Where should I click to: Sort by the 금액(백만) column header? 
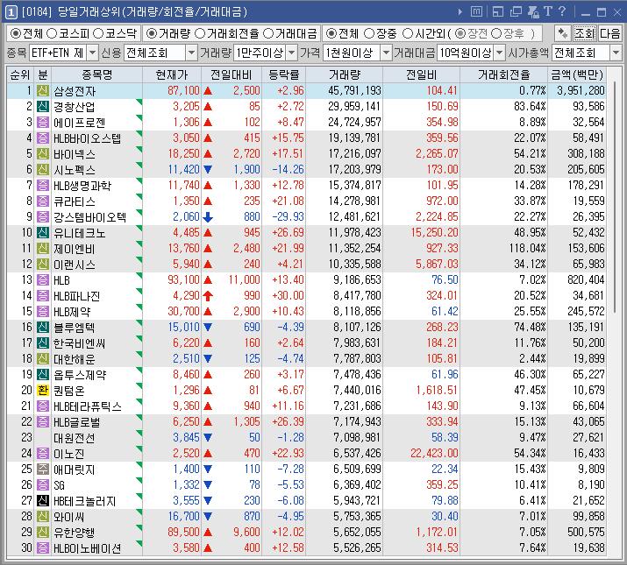[577, 74]
